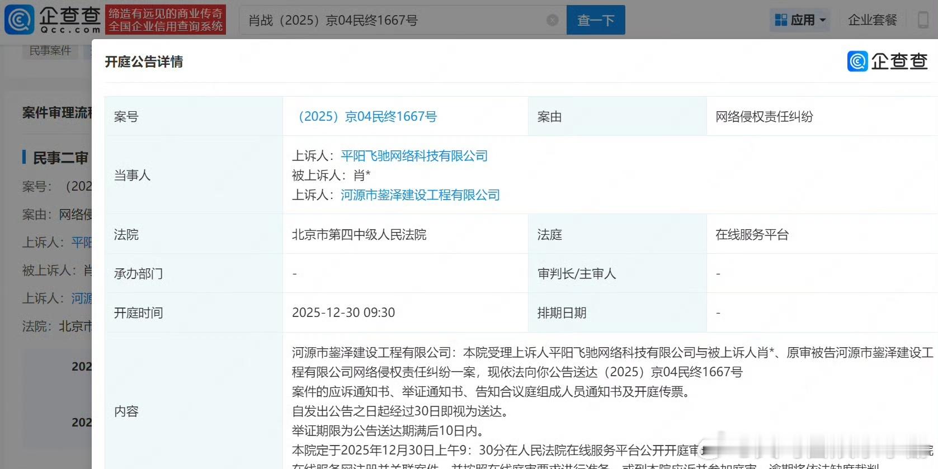Click 网络侵权责任纠纷 case cause cell
Image resolution: width=938 pixels, height=469 pixels.
[764, 116]
